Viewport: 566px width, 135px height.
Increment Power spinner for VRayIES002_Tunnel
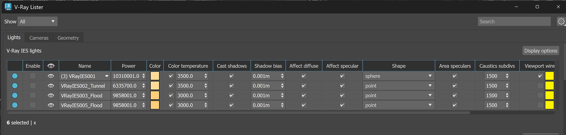point(144,84)
